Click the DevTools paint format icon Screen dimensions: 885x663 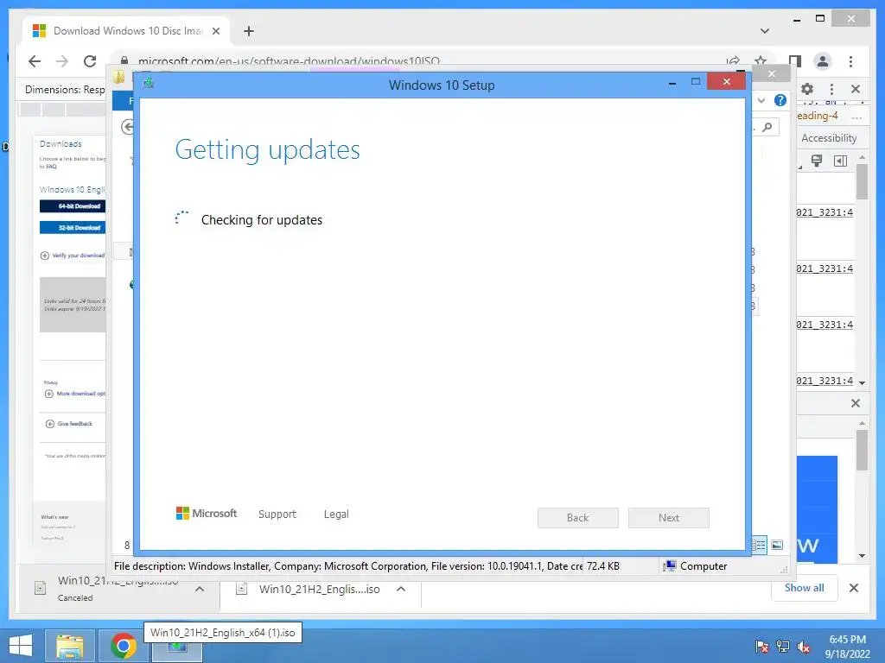click(x=816, y=161)
